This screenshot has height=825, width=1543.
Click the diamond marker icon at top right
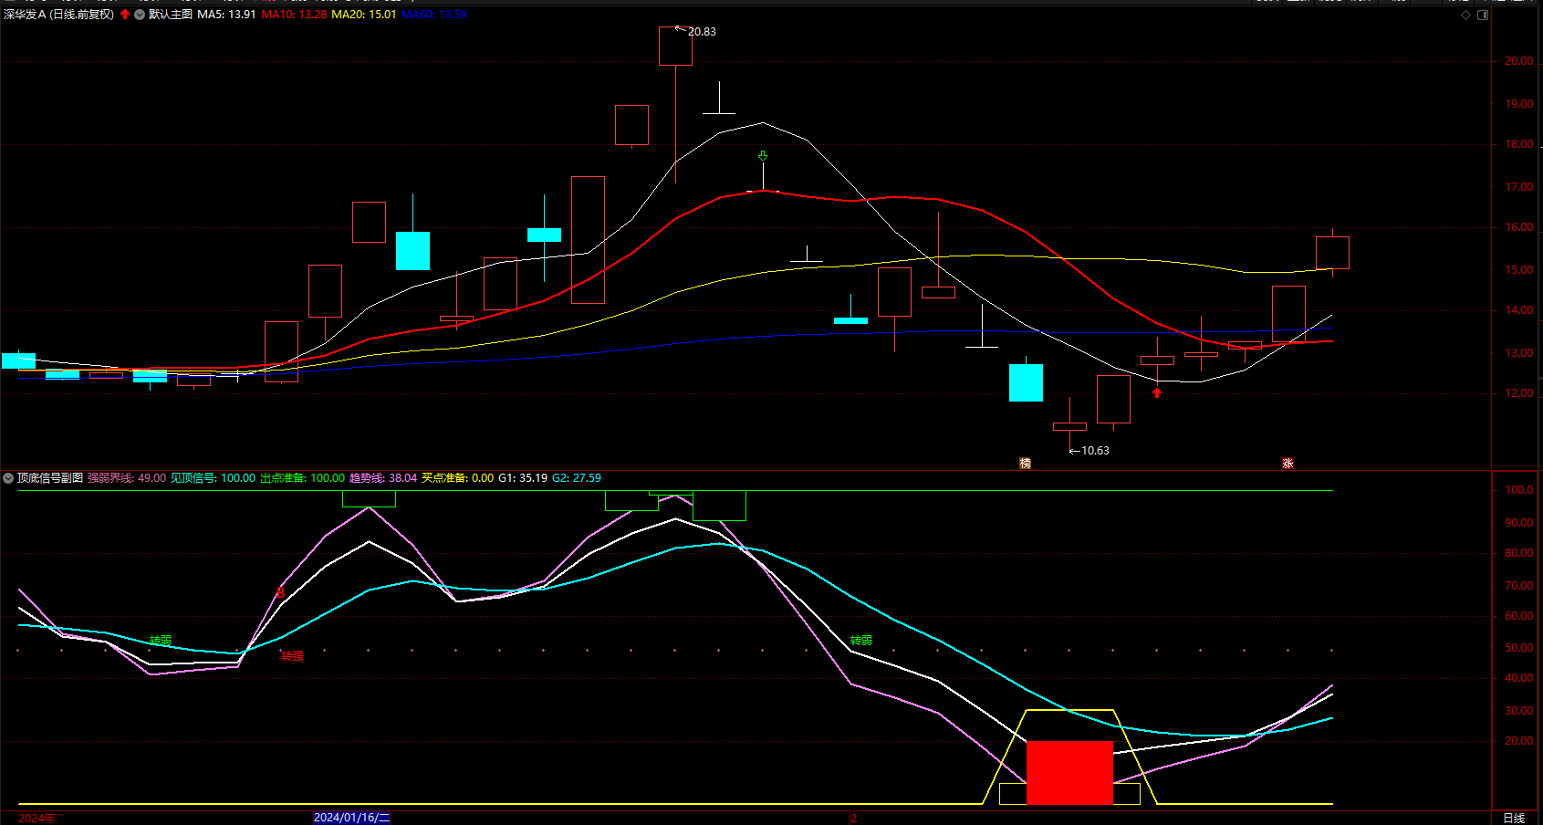1466,15
